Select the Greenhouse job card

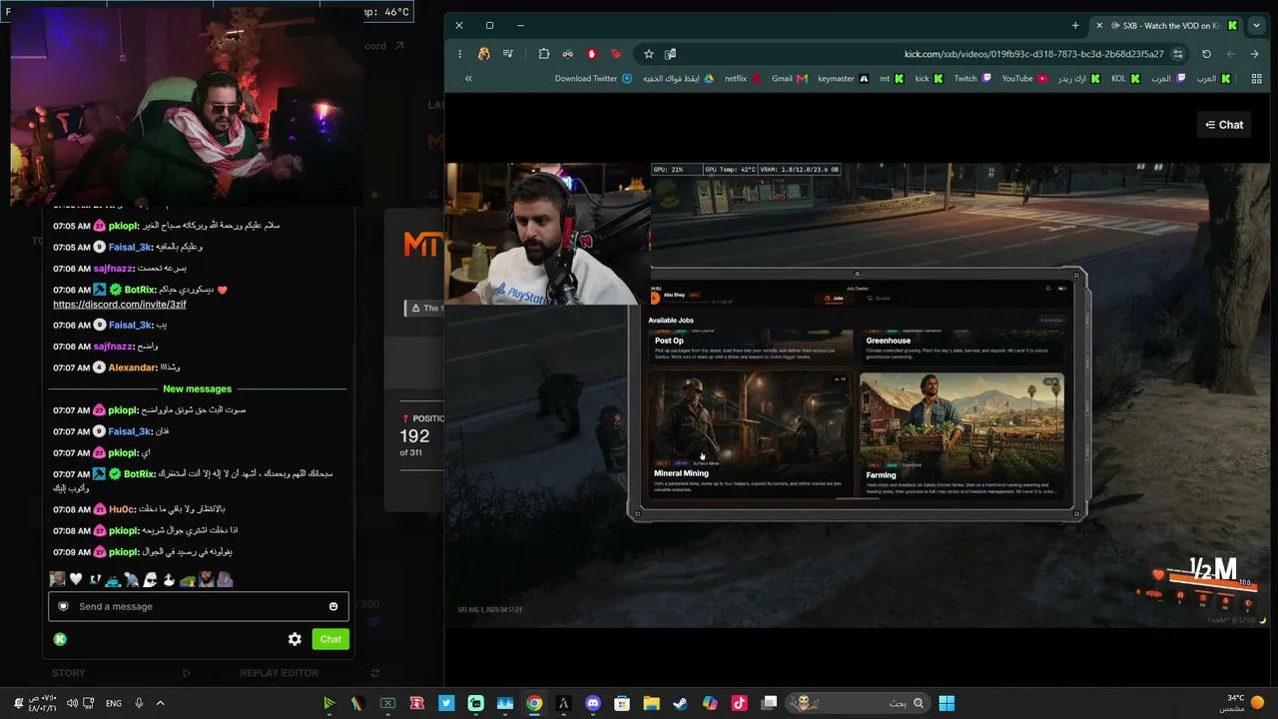[961, 348]
